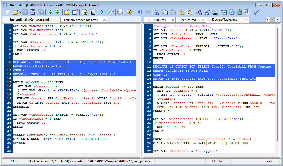Switch to EncryptEmailInContacts.rmd tab
This screenshot has width=283, height=166.
(x=29, y=20)
